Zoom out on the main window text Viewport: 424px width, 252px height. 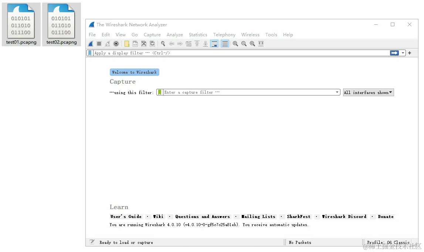pos(244,44)
